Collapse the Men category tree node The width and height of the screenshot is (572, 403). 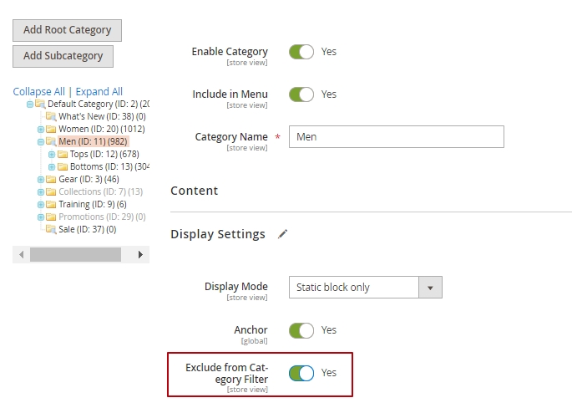pos(41,142)
